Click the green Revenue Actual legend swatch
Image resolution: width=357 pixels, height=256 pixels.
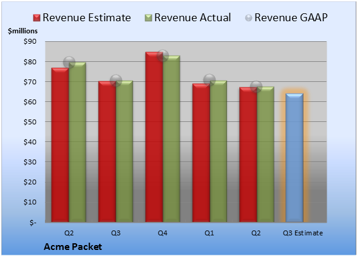[x=148, y=18]
